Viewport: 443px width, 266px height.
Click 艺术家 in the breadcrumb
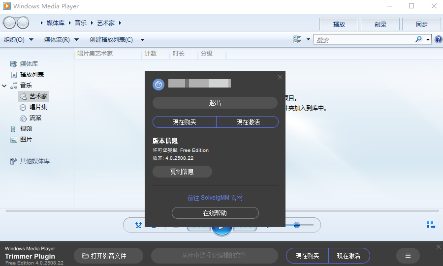point(106,23)
